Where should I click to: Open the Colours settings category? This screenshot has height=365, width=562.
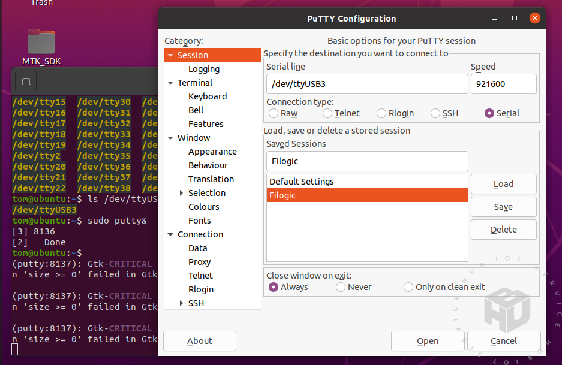[x=203, y=207]
